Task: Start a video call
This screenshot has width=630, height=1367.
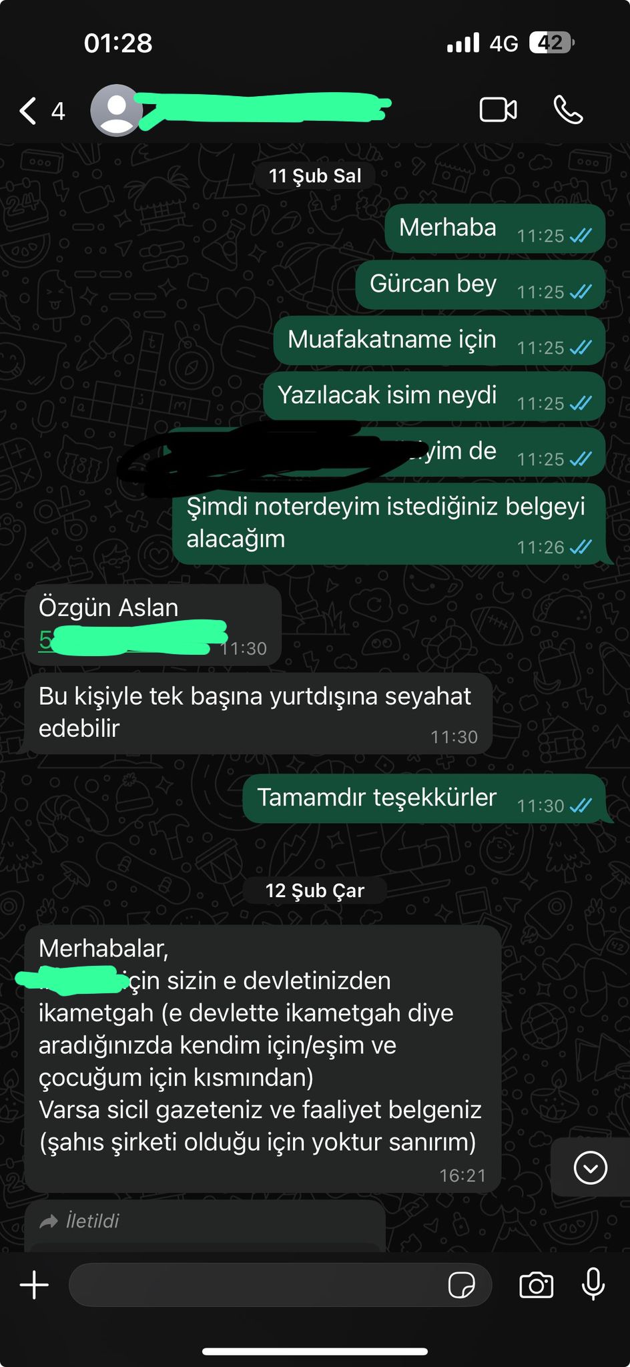Action: click(x=498, y=110)
